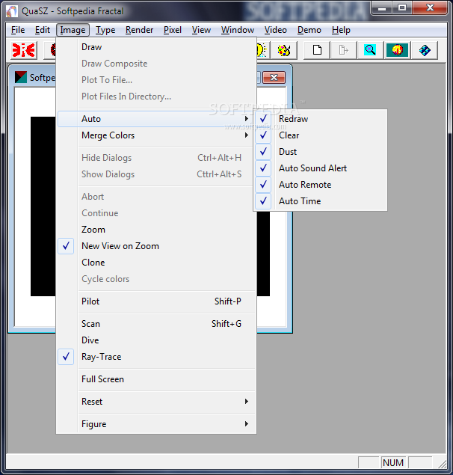Click the red symmetric fractal toolbar icon
Viewport: 453px width, 475px height.
23,50
